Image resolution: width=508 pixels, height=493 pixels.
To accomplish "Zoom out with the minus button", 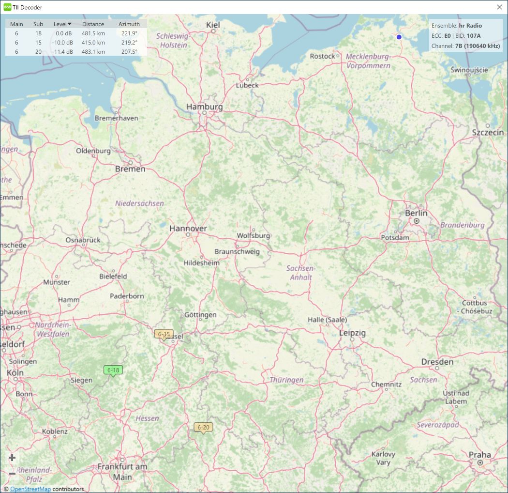I will (x=12, y=473).
